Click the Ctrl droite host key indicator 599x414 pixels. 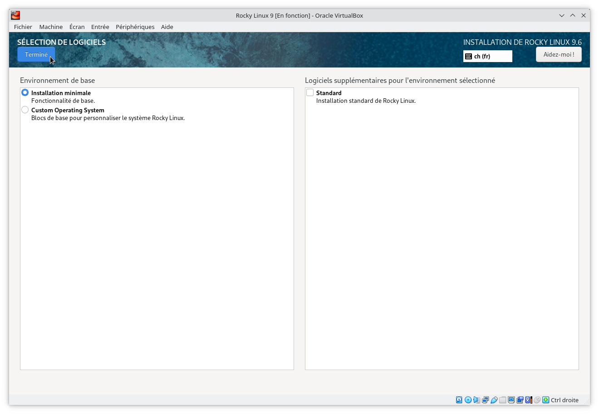pos(564,400)
